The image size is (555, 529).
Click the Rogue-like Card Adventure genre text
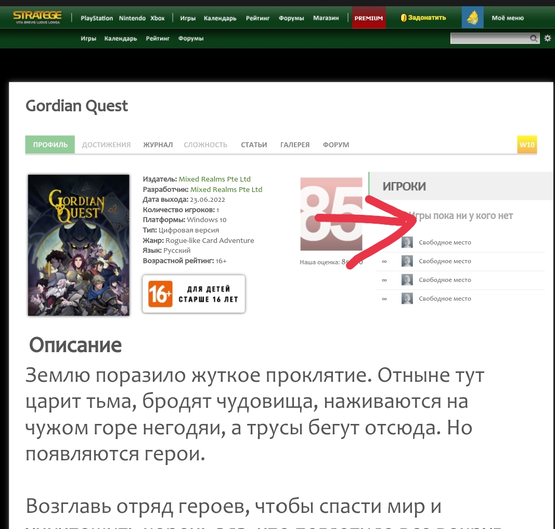210,241
